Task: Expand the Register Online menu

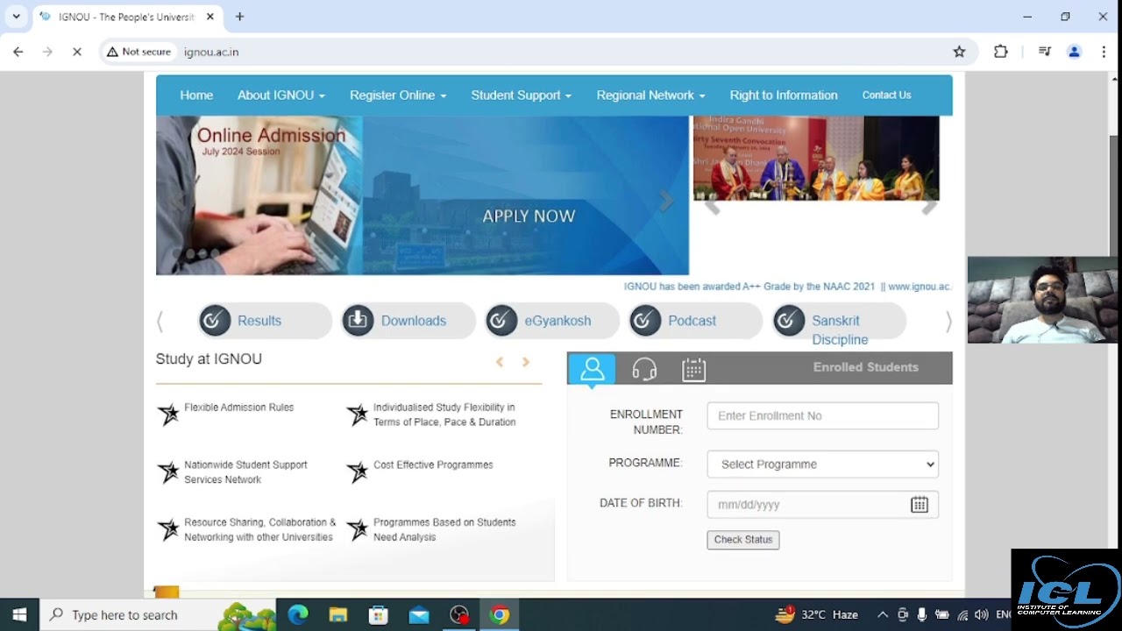Action: coord(398,96)
